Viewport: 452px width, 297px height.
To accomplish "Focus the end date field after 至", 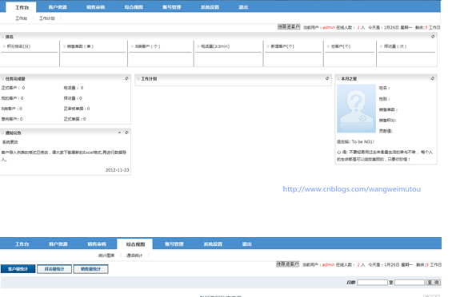I will point(410,283).
